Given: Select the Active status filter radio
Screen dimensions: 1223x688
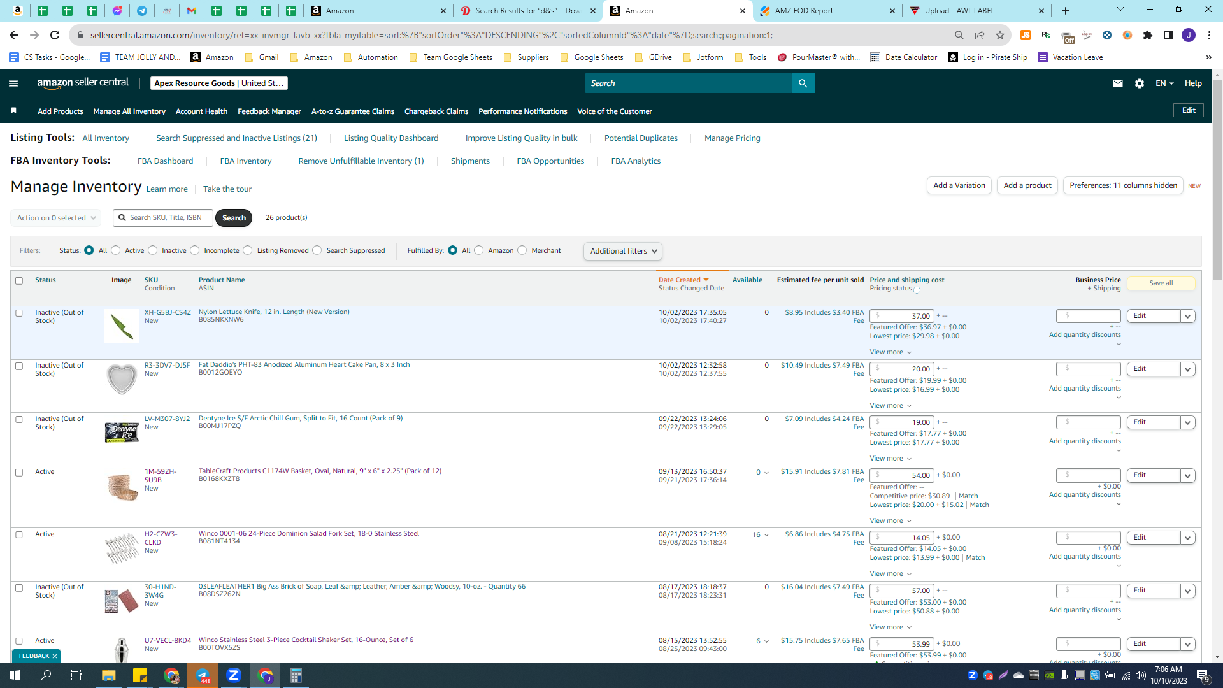Looking at the screenshot, I should click(116, 250).
